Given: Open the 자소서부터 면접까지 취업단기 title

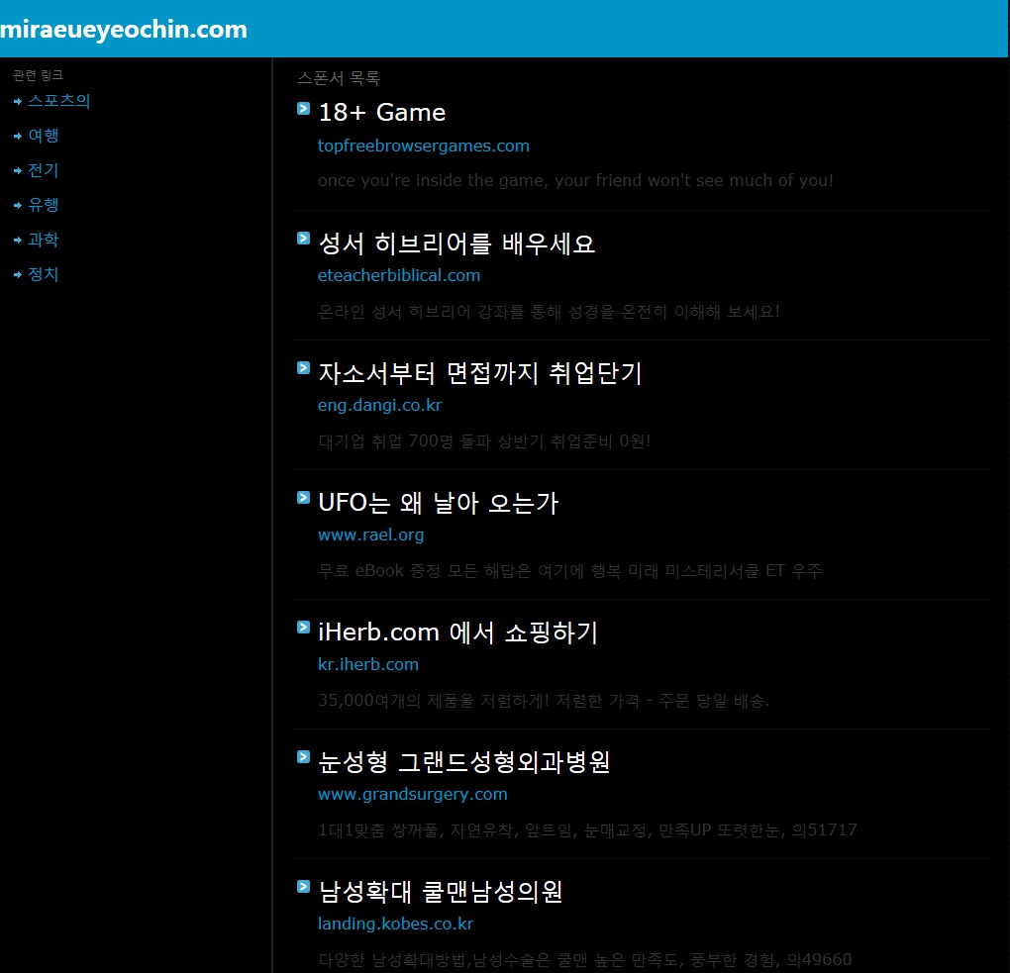Looking at the screenshot, I should pyautogui.click(x=480, y=373).
